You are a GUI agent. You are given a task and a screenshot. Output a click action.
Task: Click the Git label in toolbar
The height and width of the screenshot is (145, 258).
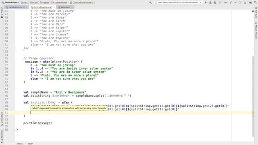(226, 2)
